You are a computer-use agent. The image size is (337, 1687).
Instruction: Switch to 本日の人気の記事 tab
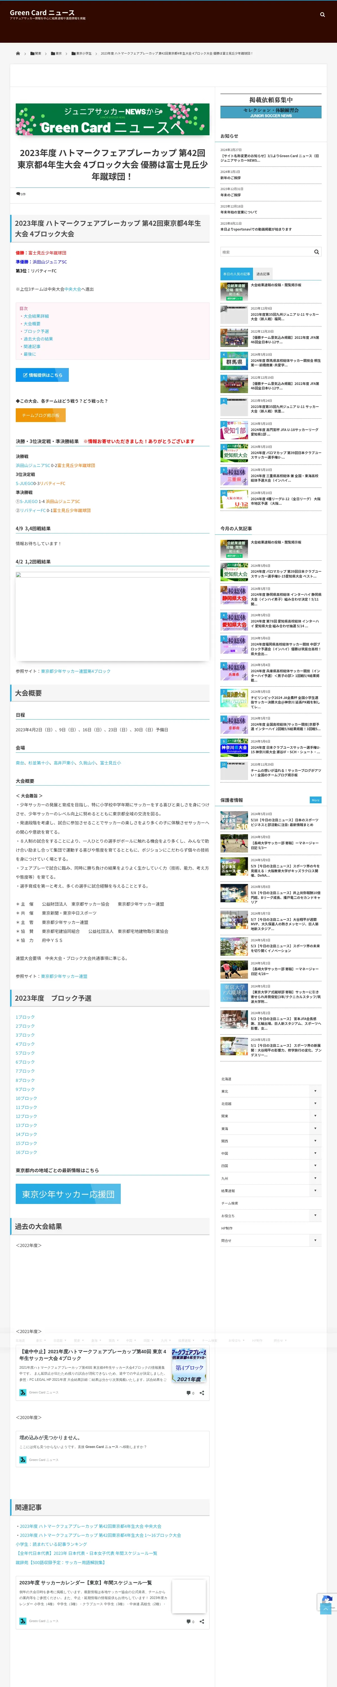tap(236, 274)
